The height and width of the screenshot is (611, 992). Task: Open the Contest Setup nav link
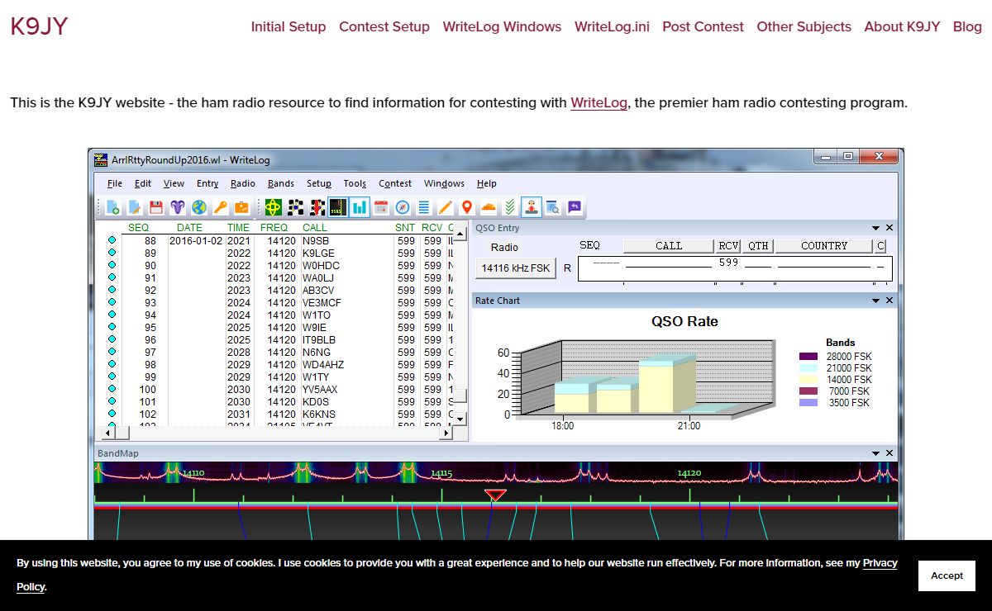tap(384, 26)
